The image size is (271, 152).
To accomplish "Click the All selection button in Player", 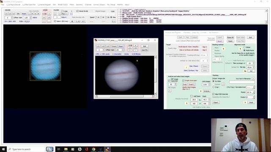I will pos(72,22).
